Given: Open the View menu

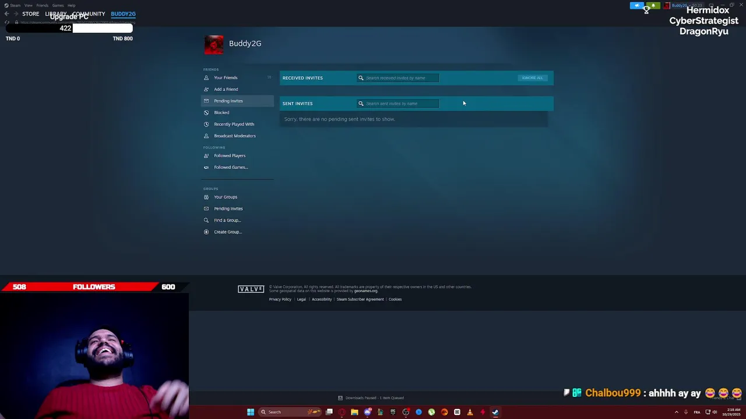Looking at the screenshot, I should 28,5.
